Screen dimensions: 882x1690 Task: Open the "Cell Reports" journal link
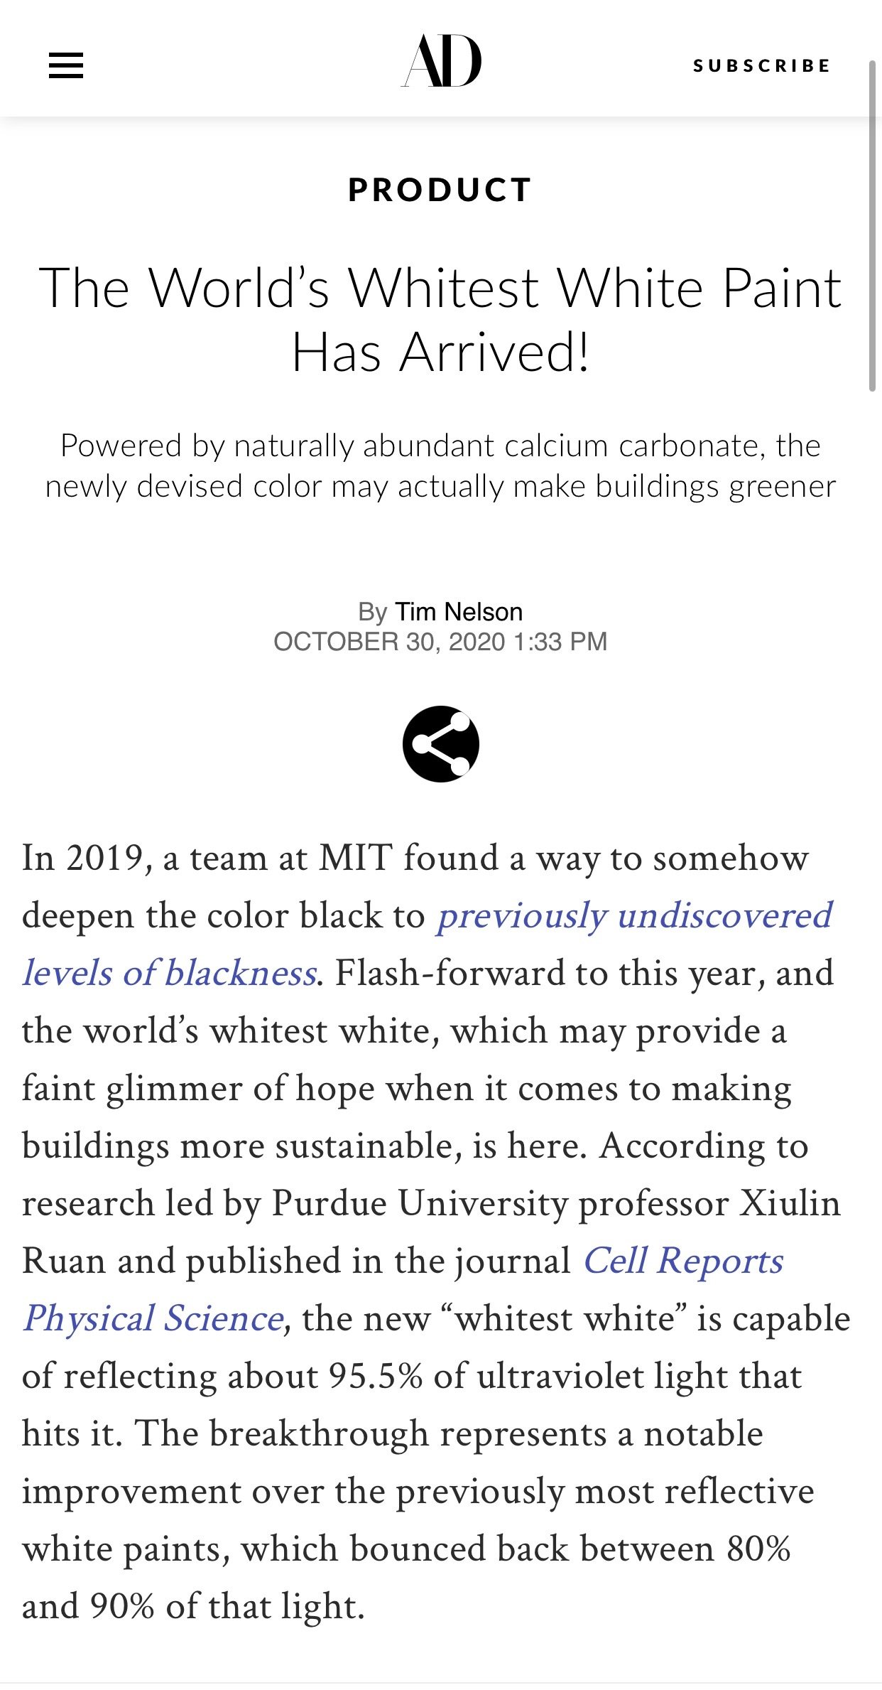tap(683, 1261)
